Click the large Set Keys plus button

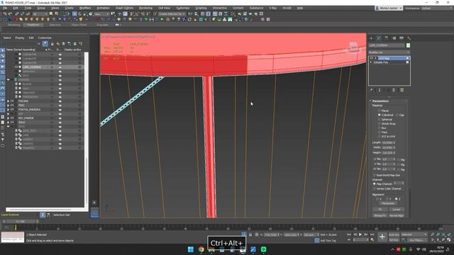pyautogui.click(x=382, y=237)
